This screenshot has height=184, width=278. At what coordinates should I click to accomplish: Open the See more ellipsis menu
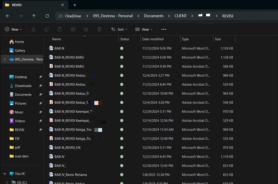(164, 29)
